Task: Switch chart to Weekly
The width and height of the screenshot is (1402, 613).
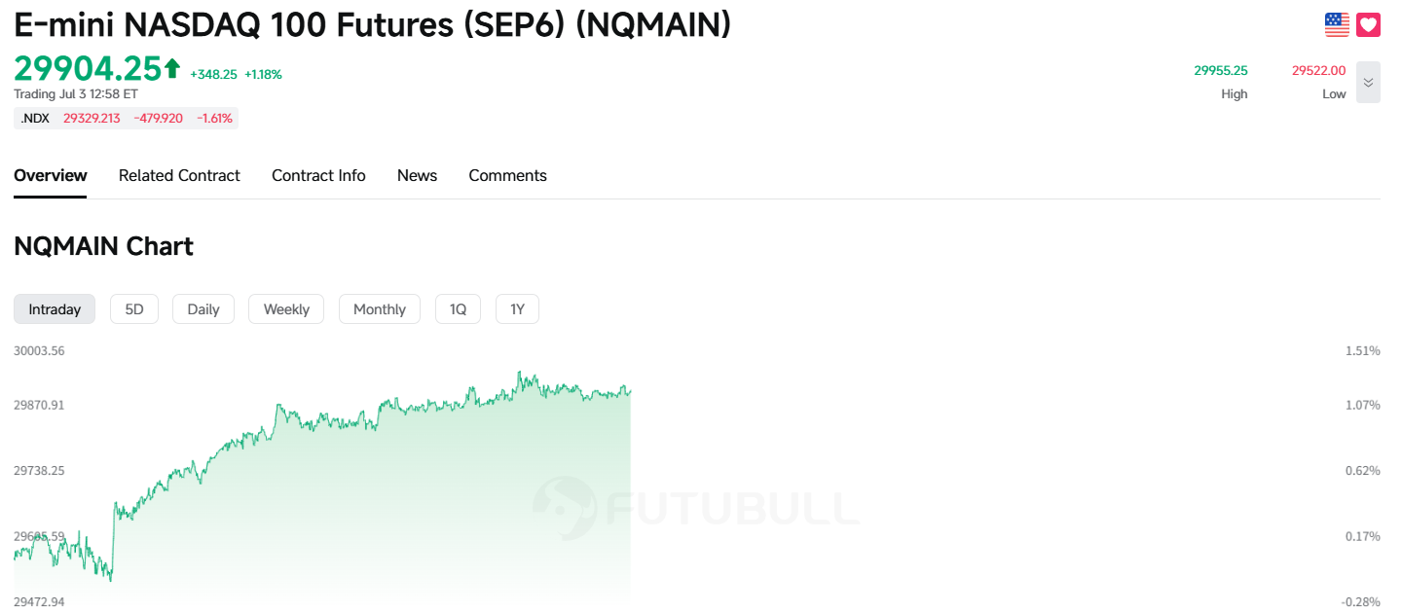Action: (x=286, y=308)
